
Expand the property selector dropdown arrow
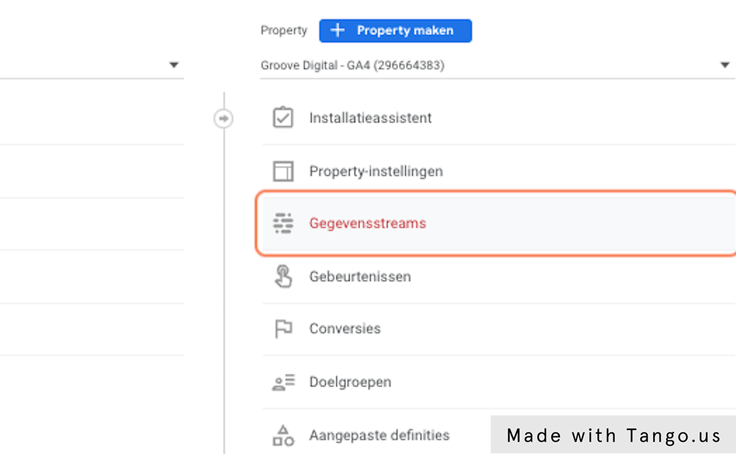click(x=725, y=65)
